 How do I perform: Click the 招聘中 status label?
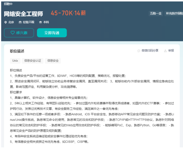coord(8,4)
